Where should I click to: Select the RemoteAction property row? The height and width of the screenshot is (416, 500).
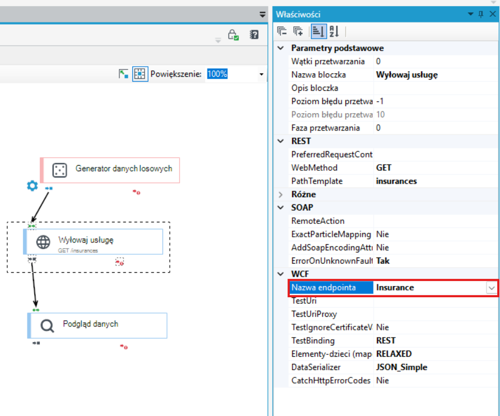click(394, 221)
